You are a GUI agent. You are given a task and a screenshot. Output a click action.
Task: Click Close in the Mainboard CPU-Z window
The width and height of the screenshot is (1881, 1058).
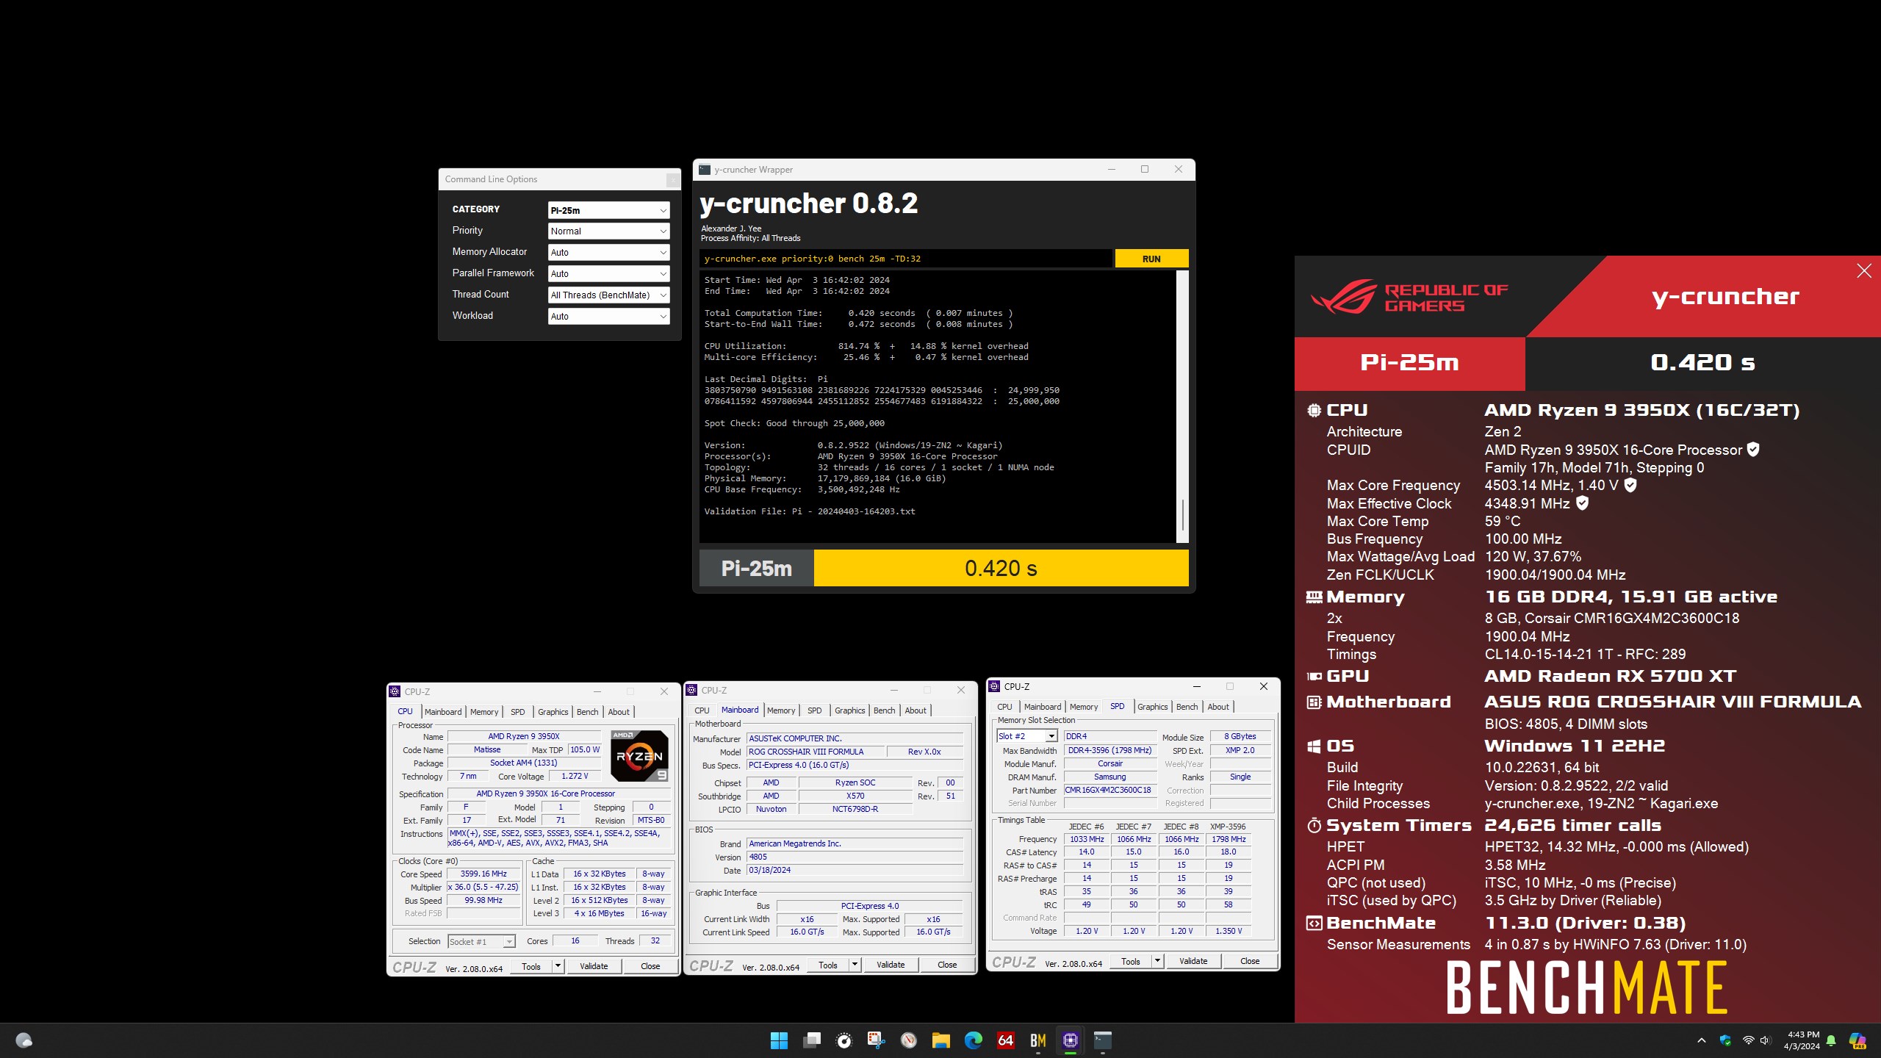947,965
